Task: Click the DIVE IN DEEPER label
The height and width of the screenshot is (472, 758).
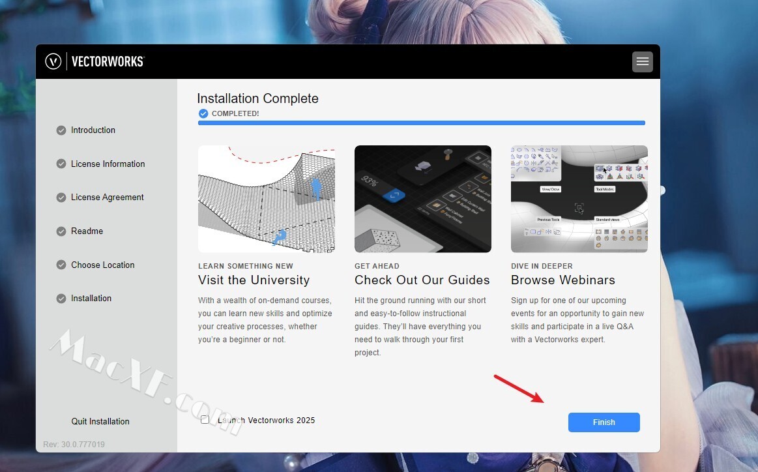Action: (x=542, y=266)
